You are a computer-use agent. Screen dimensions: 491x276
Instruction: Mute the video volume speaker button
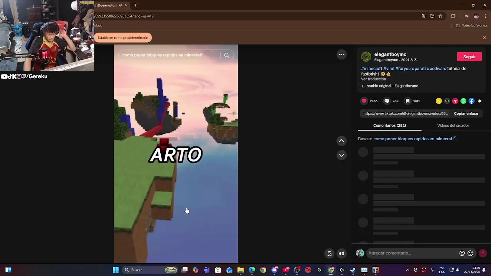coord(341,253)
